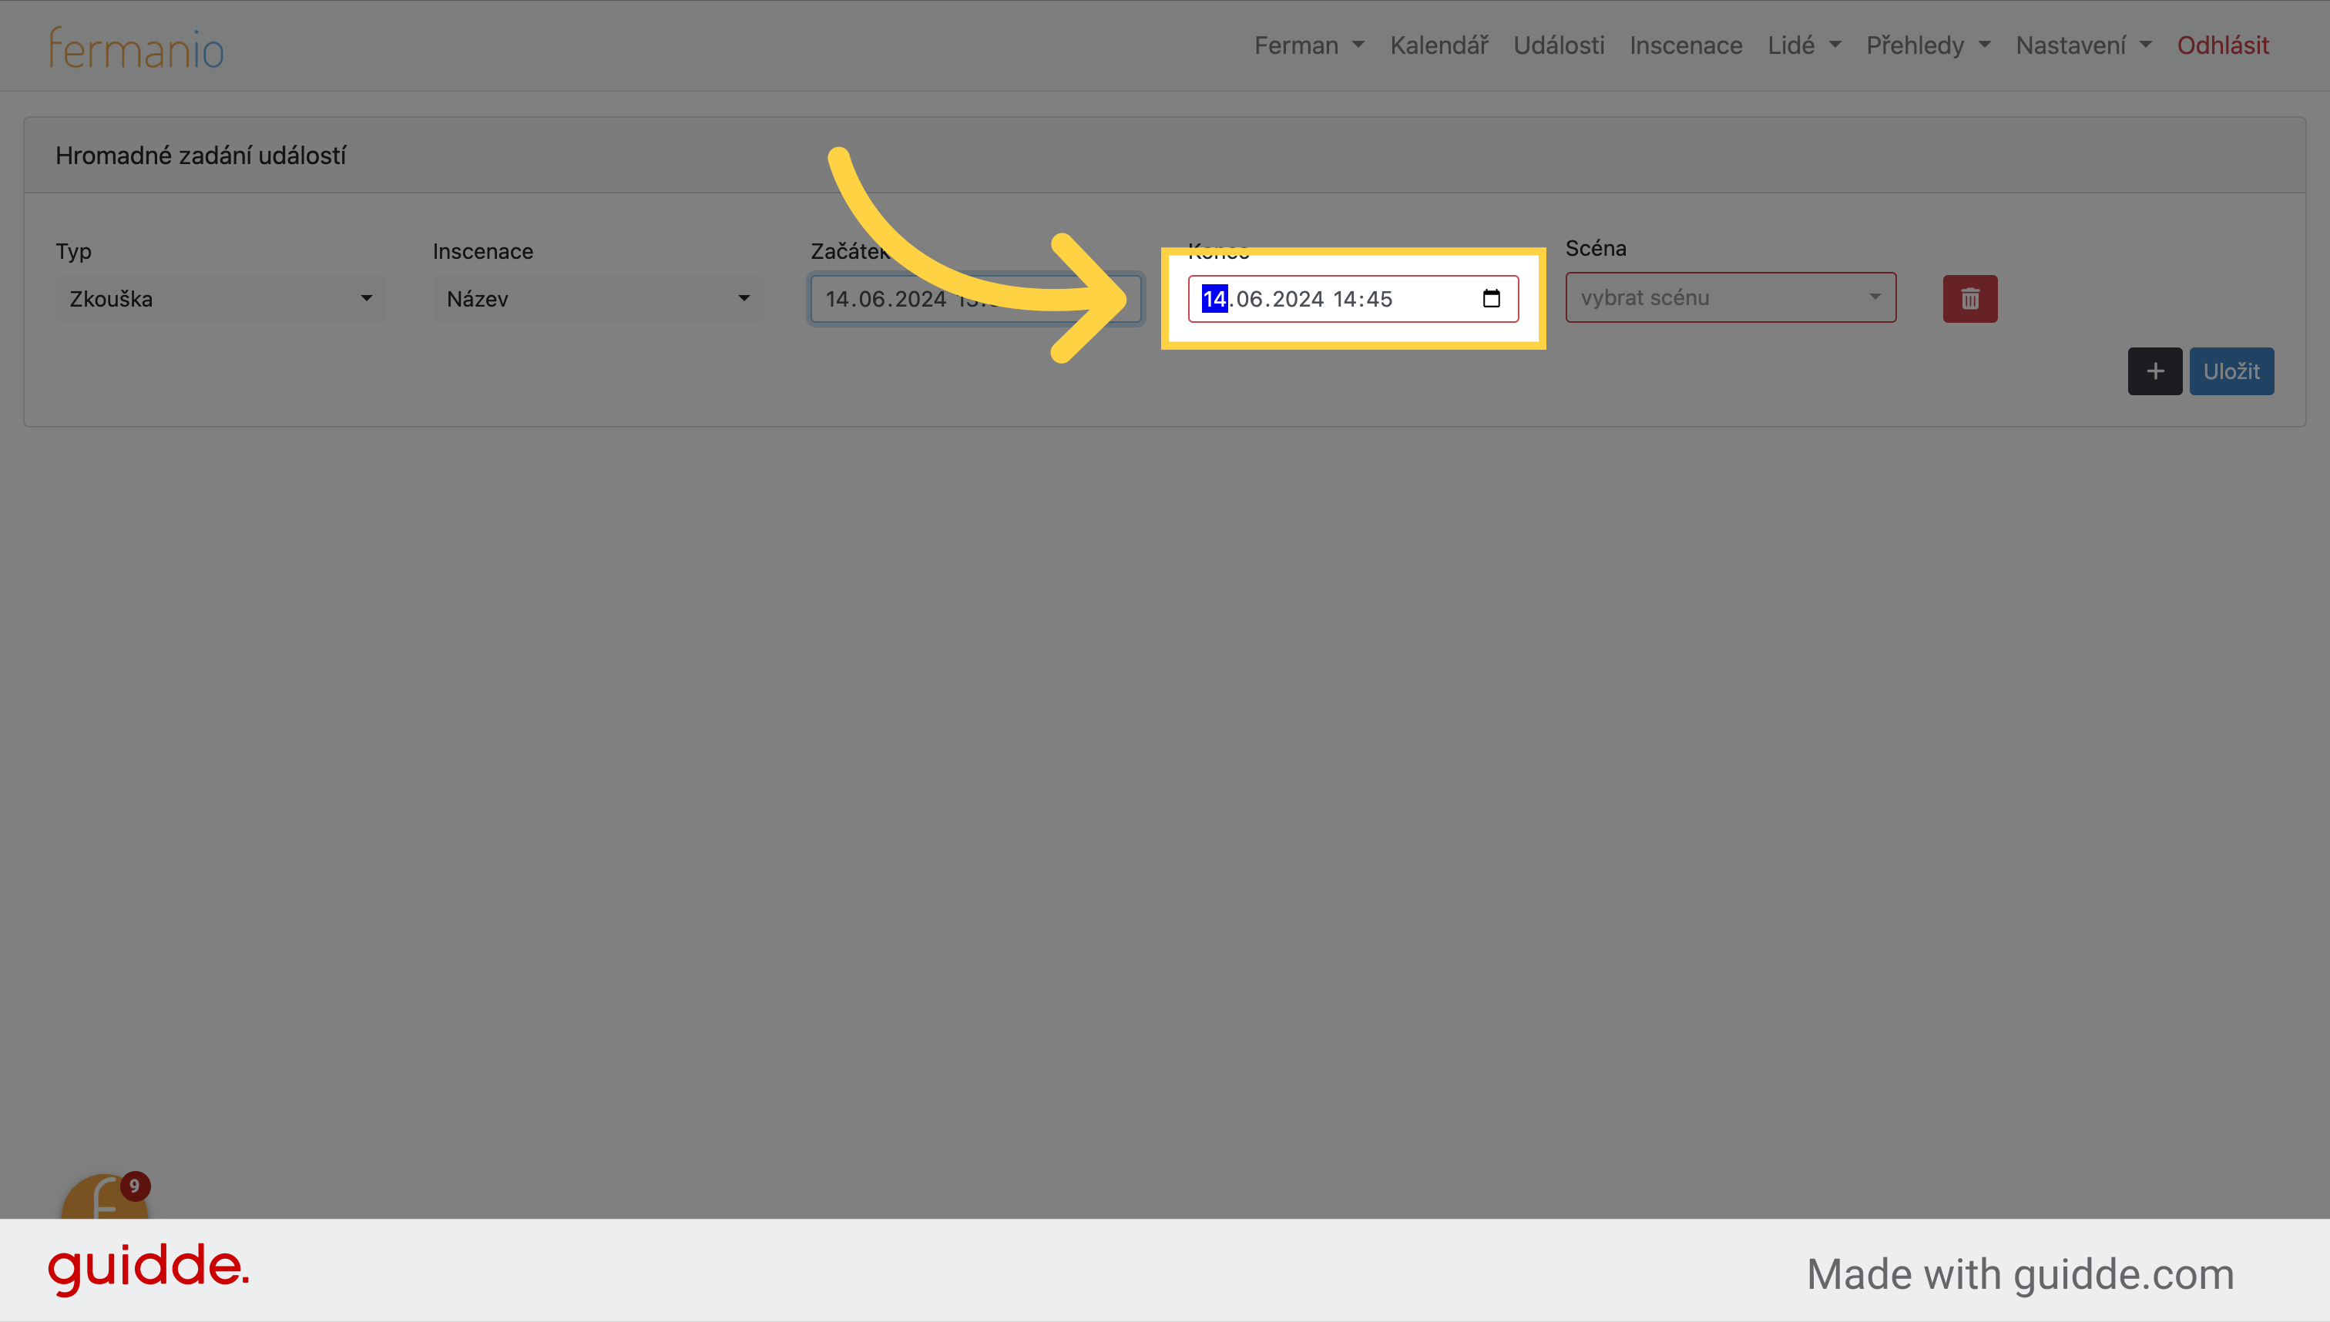The image size is (2330, 1322).
Task: Delete the row with red trash icon
Action: coord(1969,299)
